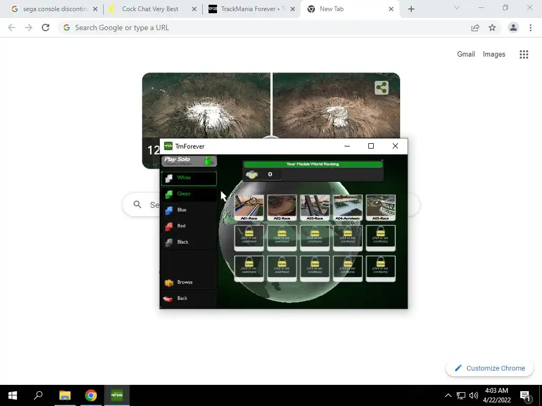Click the Browse button in TmForever

(189, 282)
